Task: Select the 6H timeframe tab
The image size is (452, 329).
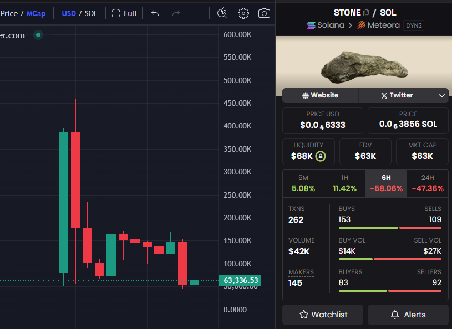Action: click(x=386, y=183)
